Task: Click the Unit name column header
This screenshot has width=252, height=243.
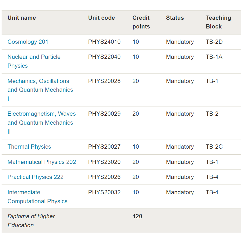Action: (x=22, y=18)
